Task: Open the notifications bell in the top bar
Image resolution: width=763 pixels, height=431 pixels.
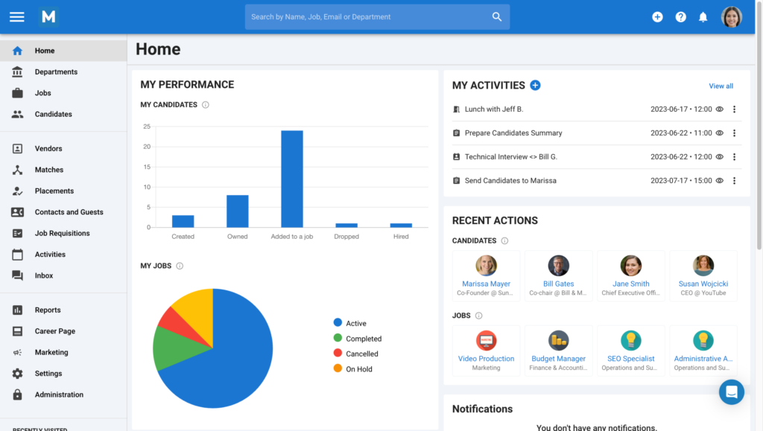Action: [703, 16]
